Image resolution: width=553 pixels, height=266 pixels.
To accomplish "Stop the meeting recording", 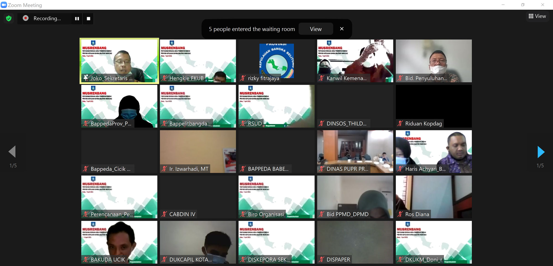I will 88,19.
